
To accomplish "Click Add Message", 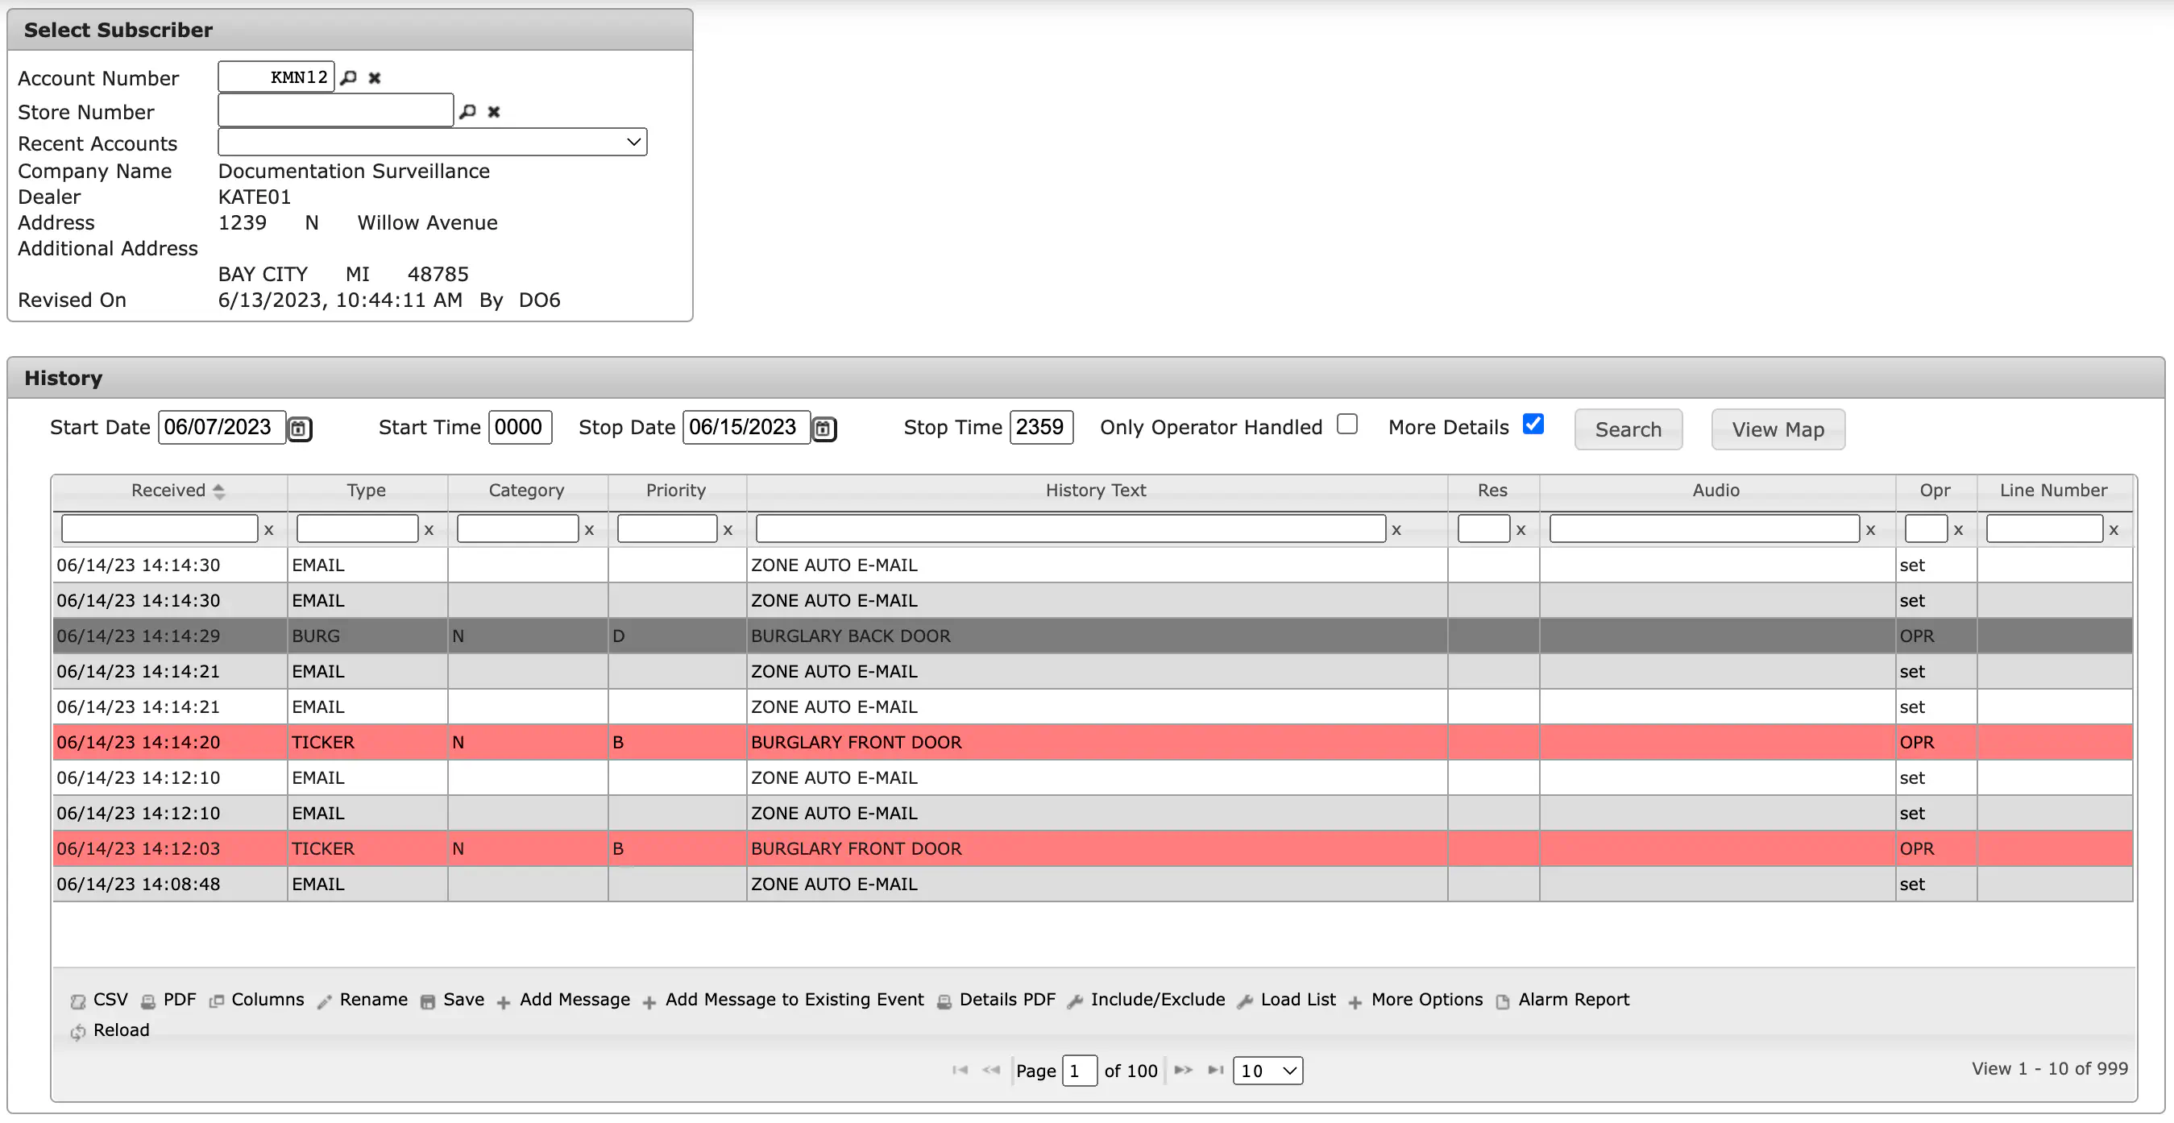I will pyautogui.click(x=564, y=1000).
